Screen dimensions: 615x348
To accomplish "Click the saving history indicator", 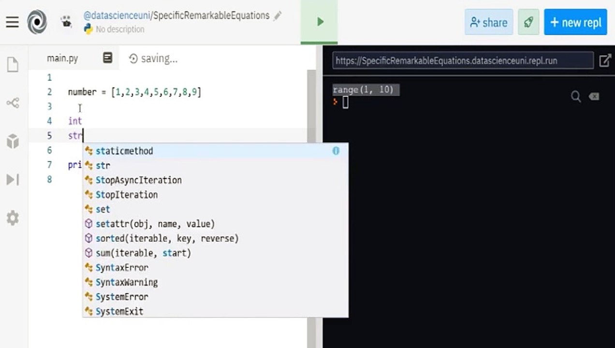I will click(153, 59).
